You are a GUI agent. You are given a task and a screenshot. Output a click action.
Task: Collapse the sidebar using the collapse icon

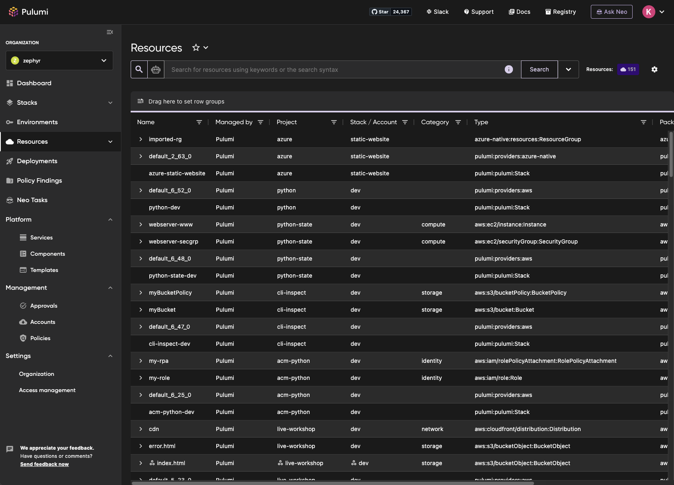click(x=110, y=32)
